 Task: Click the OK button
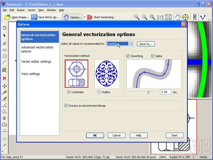pos(95,135)
